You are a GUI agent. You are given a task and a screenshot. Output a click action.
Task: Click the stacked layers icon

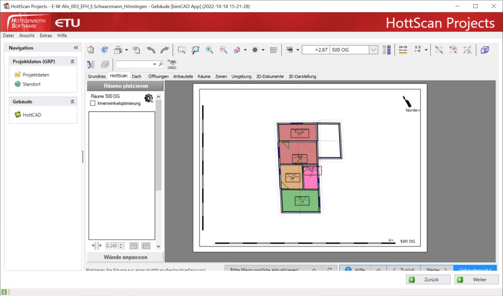[x=105, y=64]
